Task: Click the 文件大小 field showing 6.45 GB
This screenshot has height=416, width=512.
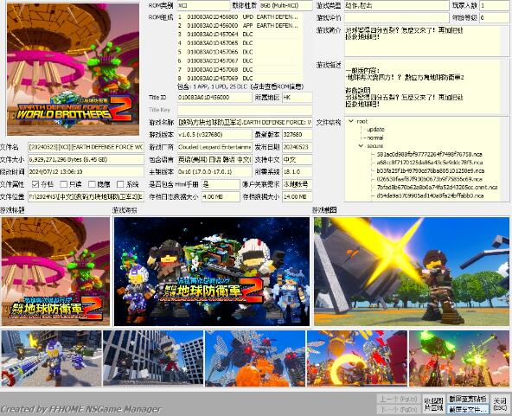Action: pyautogui.click(x=86, y=159)
